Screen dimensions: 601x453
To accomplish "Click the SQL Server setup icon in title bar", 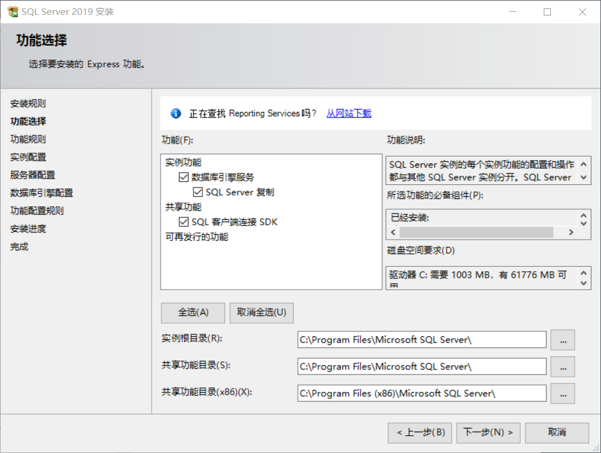I will pyautogui.click(x=13, y=12).
